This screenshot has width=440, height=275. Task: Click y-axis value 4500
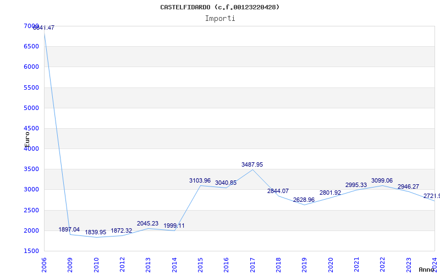tap(31, 128)
